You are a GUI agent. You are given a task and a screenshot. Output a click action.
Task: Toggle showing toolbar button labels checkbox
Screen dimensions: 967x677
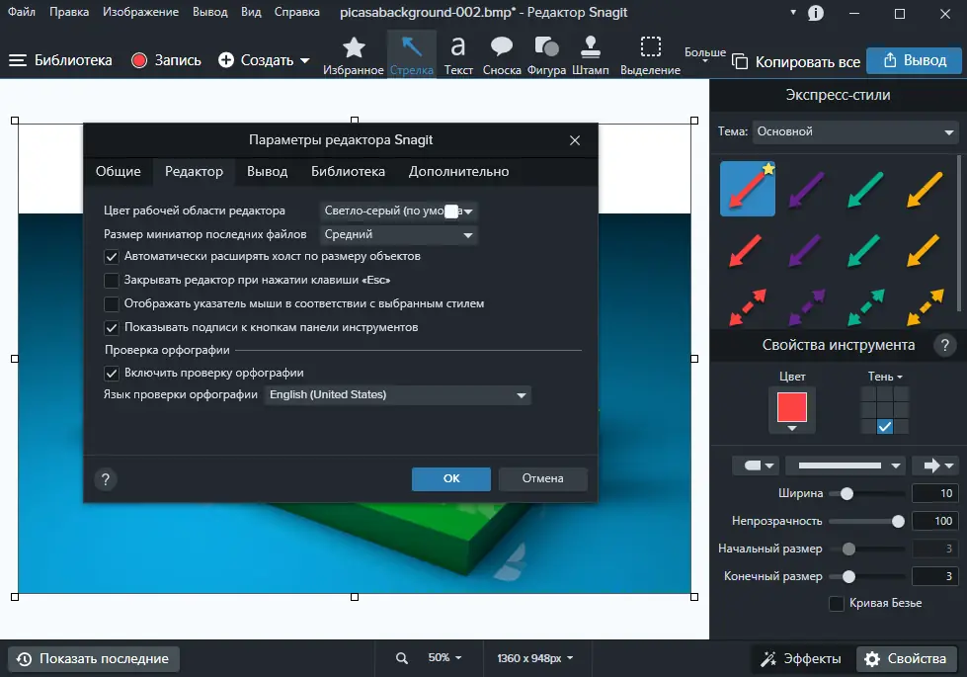[x=112, y=328]
